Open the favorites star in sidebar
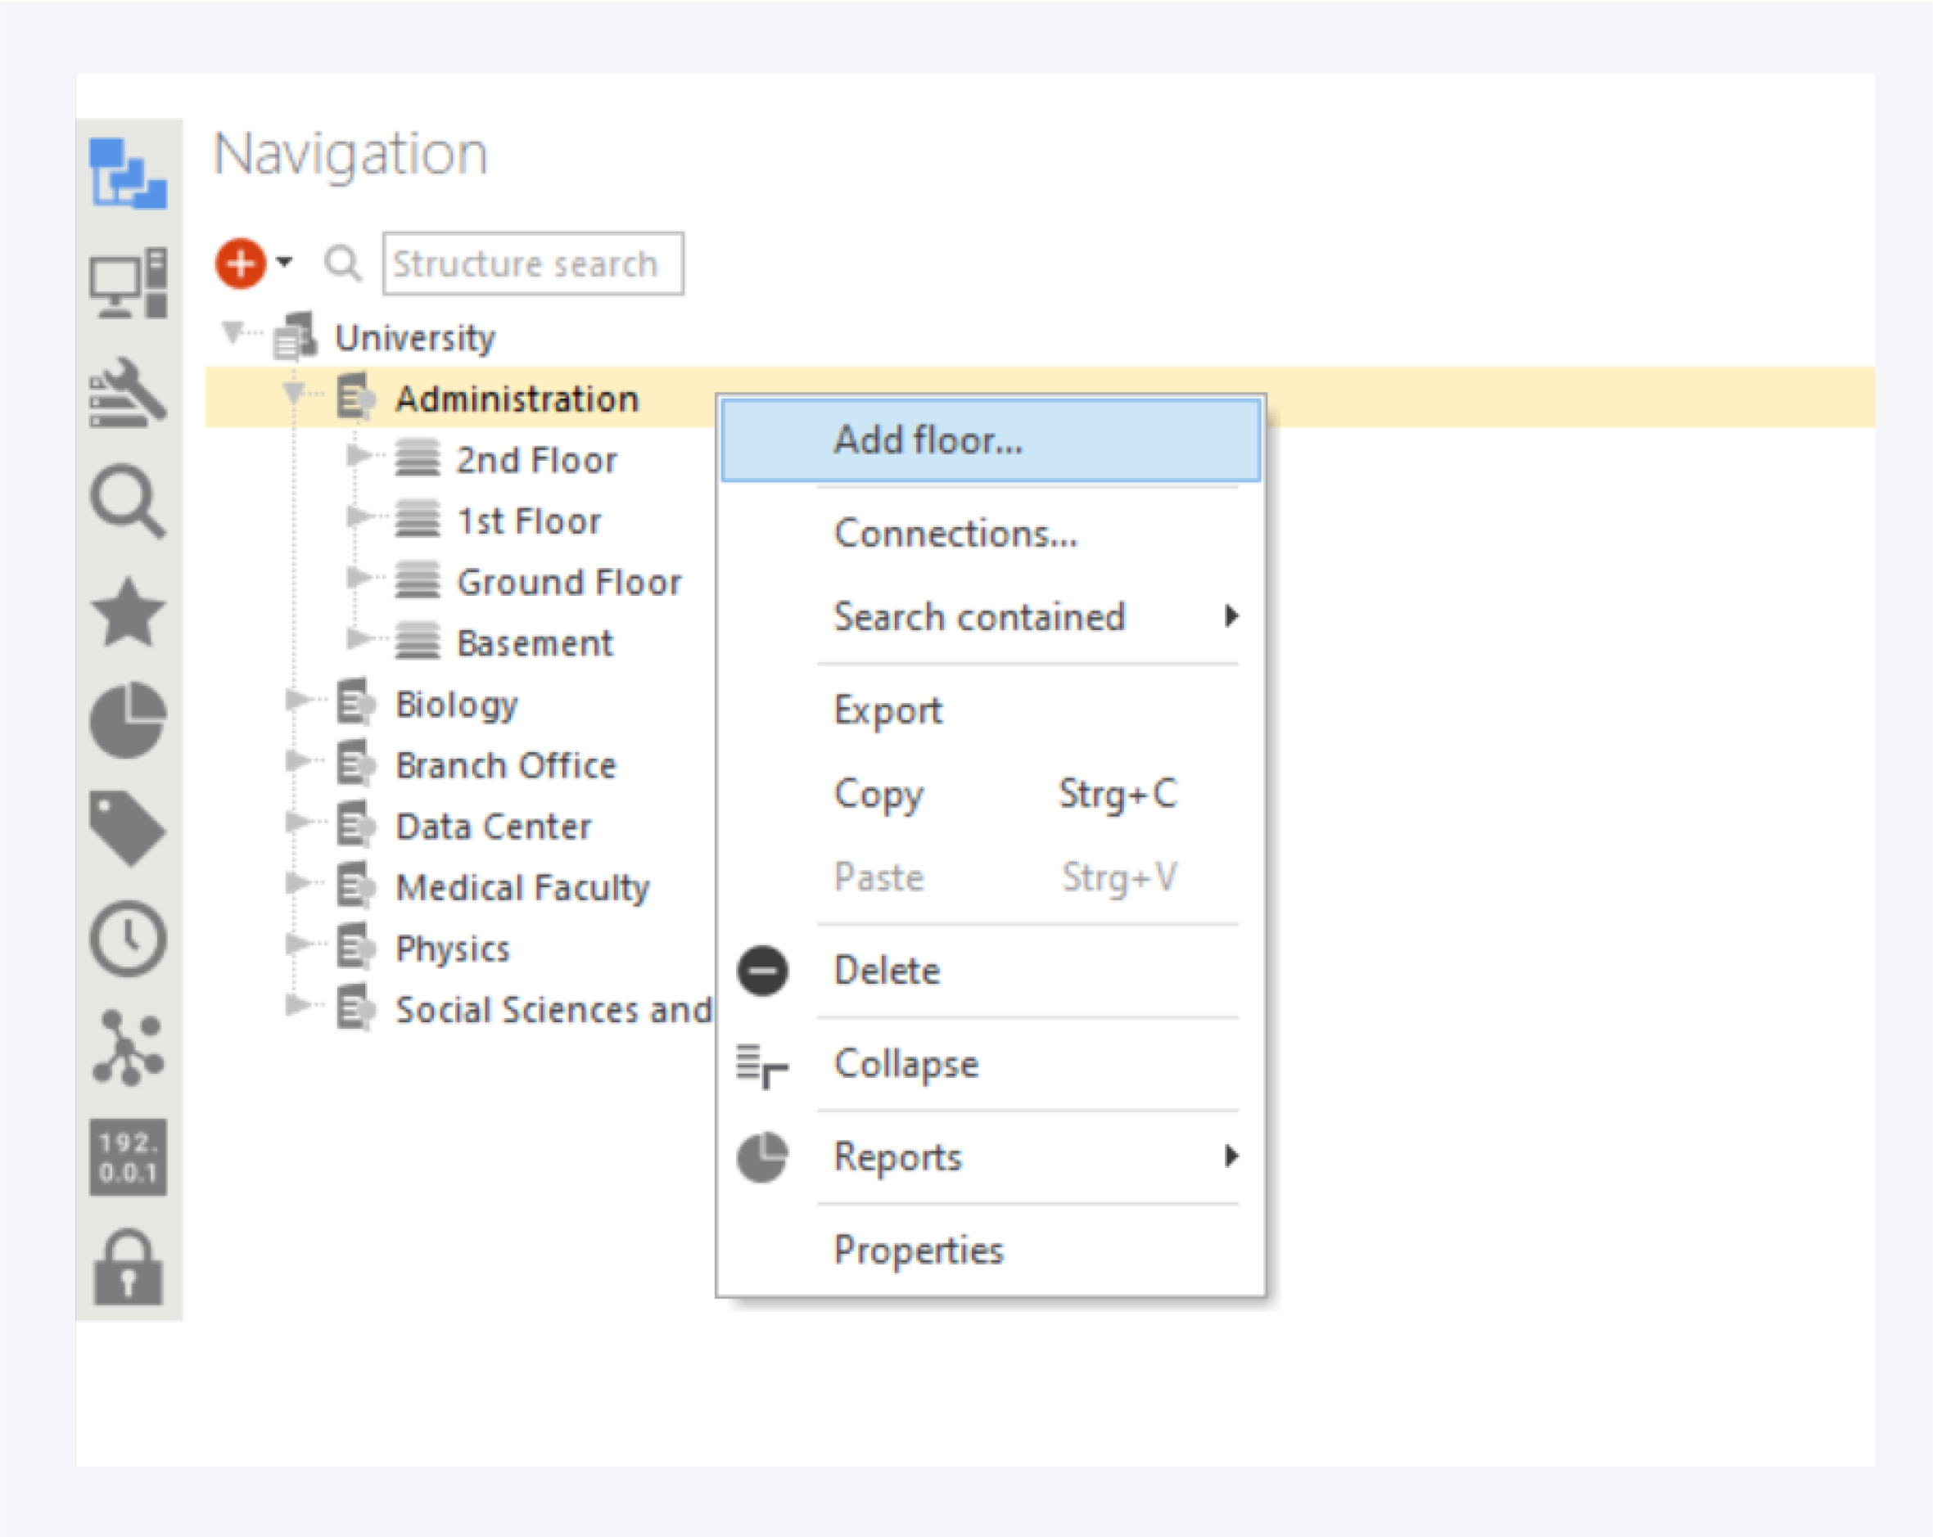The width and height of the screenshot is (1933, 1537). pos(129,612)
